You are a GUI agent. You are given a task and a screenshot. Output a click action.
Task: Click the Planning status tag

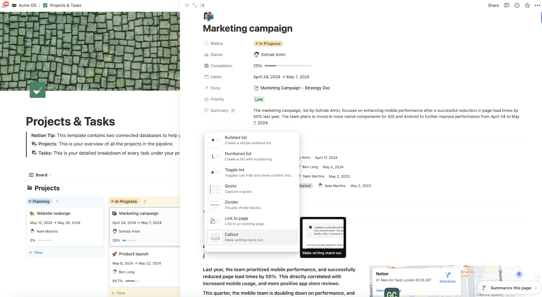[x=39, y=201]
